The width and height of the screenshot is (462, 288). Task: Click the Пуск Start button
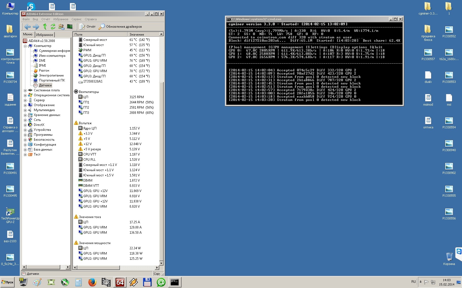click(7, 282)
